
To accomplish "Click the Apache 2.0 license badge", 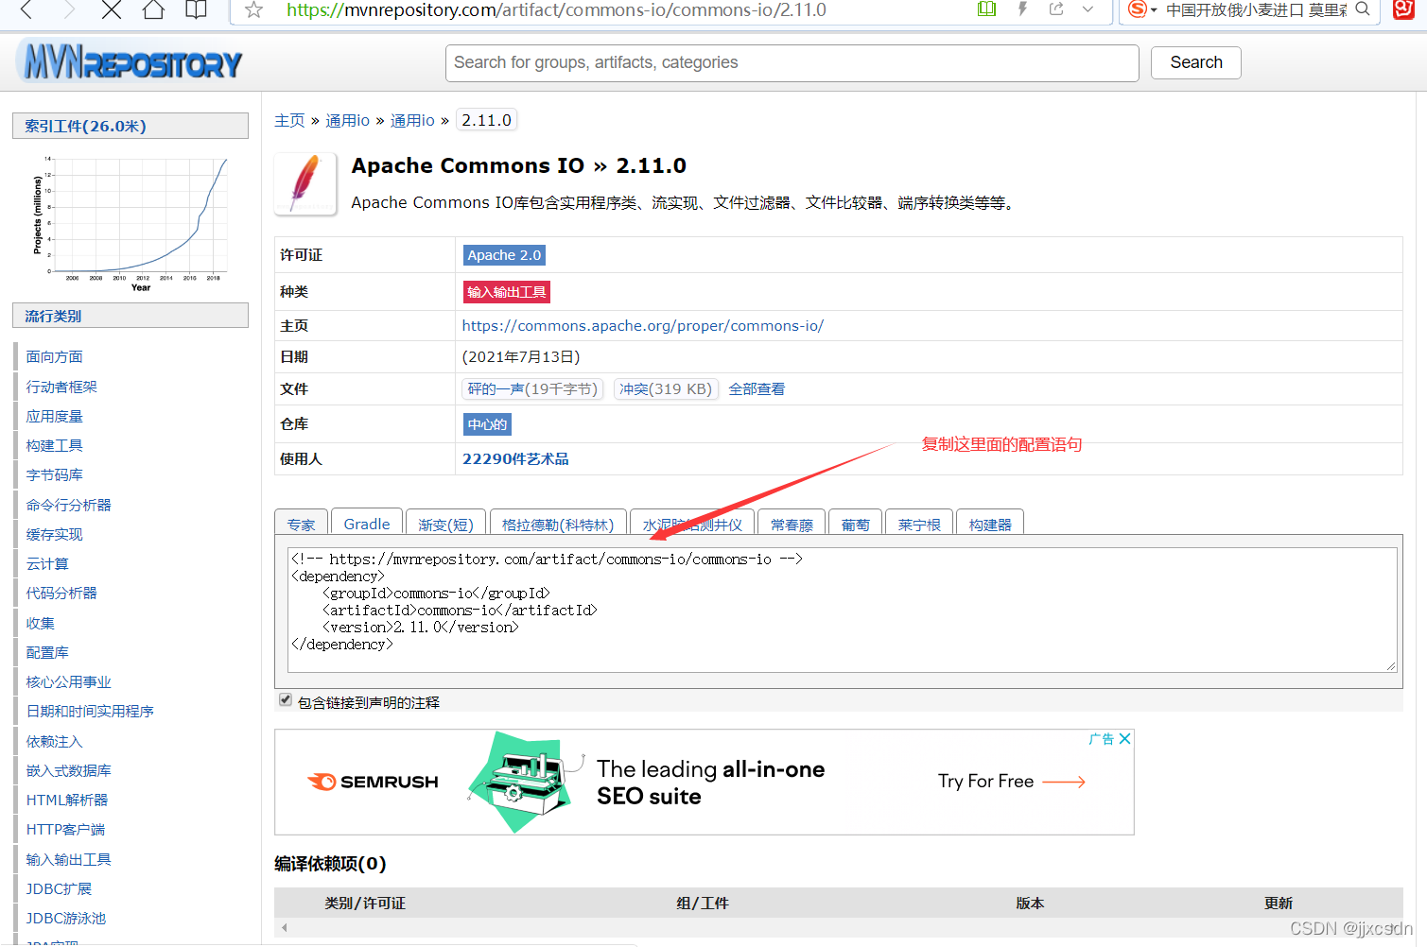I will pos(504,255).
